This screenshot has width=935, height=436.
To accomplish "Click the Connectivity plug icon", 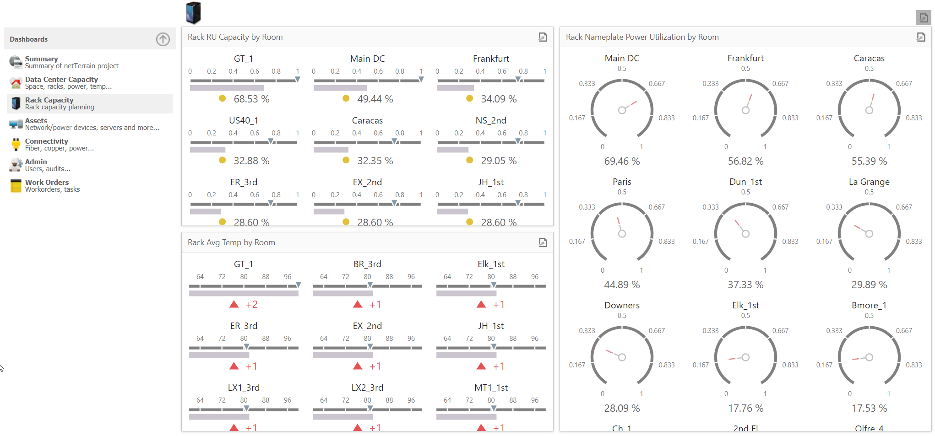I will (16, 145).
